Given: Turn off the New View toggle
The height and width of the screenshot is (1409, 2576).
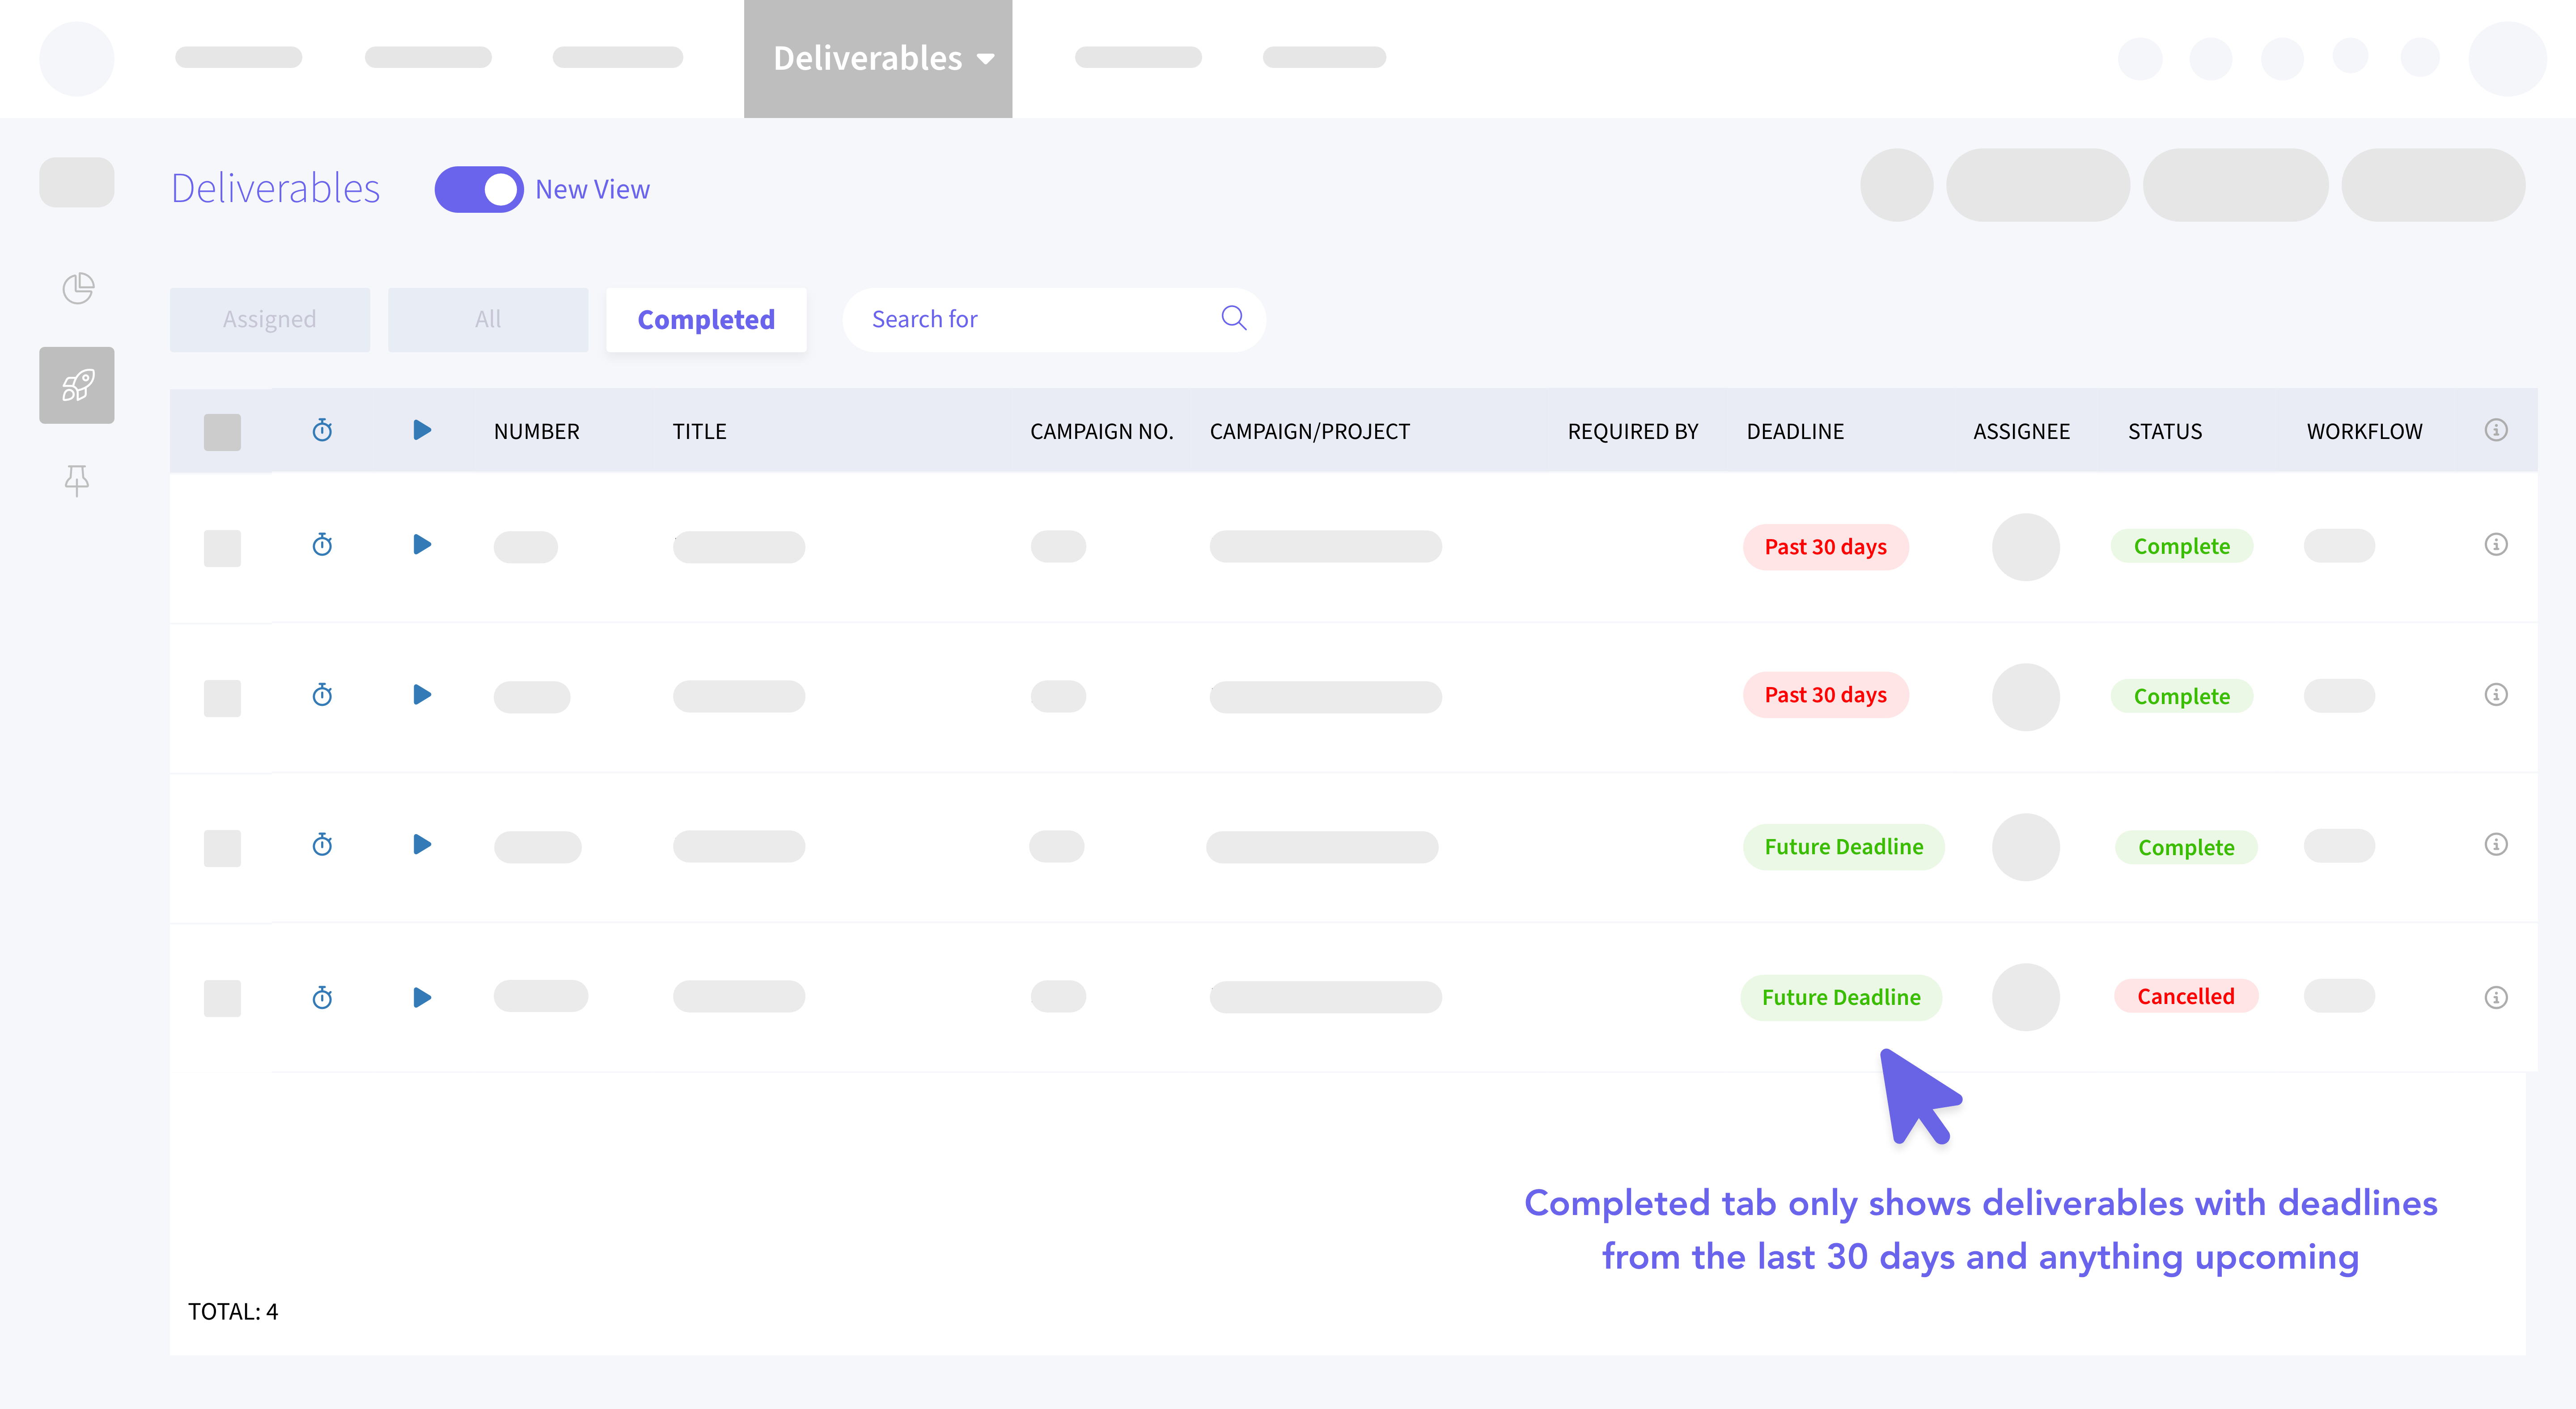Looking at the screenshot, I should pyautogui.click(x=479, y=190).
